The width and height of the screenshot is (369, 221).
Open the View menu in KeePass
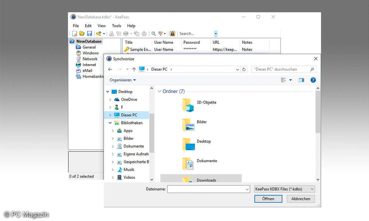coord(101,26)
